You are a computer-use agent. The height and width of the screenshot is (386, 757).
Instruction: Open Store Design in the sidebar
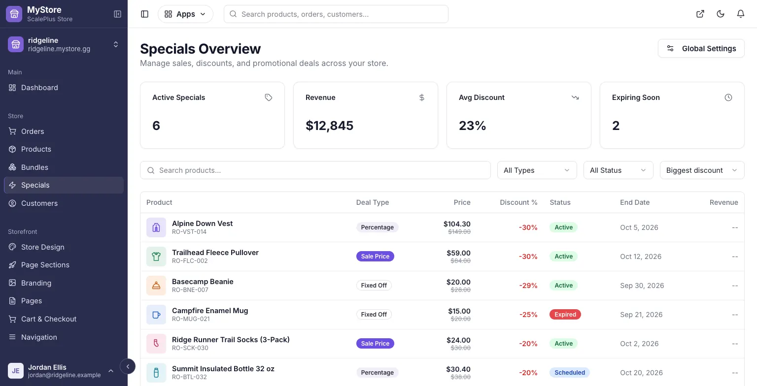pyautogui.click(x=64, y=247)
